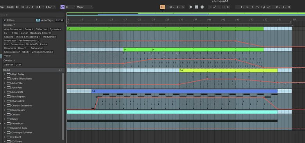The height and width of the screenshot is (143, 305).
Task: Click the 85.00 tempo field
Action: [10, 7]
